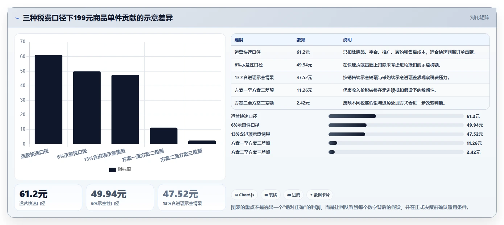Select the 6%示意性口径 table row name

coord(249,65)
